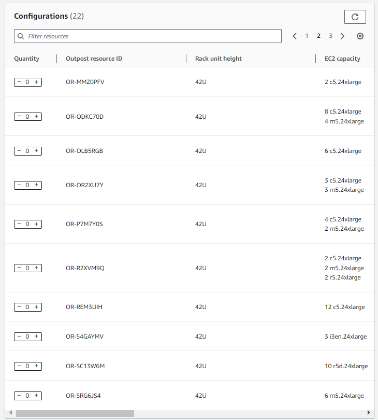Click quantity value field for OR-S4GAYMV
378x420 pixels.
pos(27,337)
